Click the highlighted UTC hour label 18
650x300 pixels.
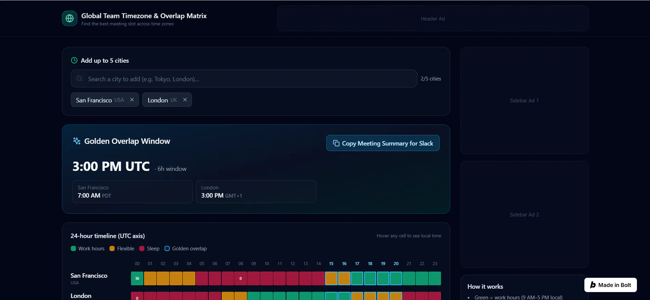pos(370,263)
